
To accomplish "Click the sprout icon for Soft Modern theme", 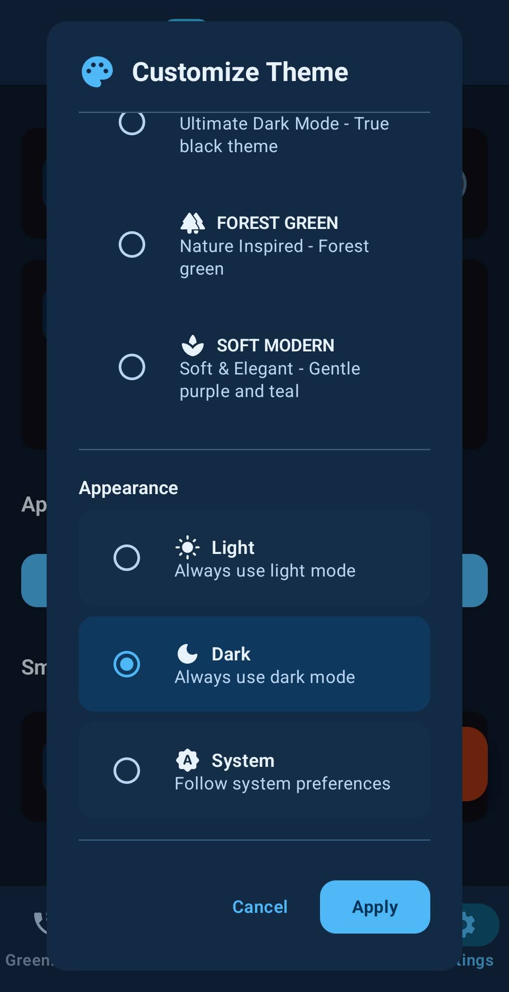I will pos(193,345).
